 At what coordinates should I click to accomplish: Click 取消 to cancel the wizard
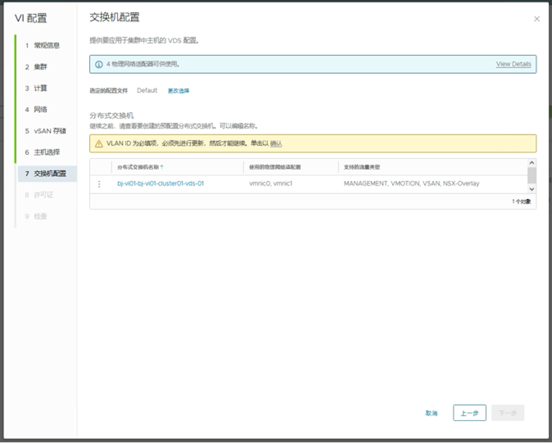click(432, 413)
